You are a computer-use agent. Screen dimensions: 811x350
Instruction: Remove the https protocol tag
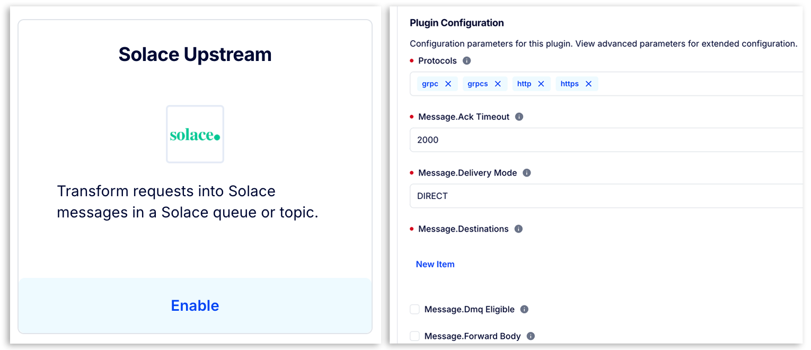(x=588, y=84)
